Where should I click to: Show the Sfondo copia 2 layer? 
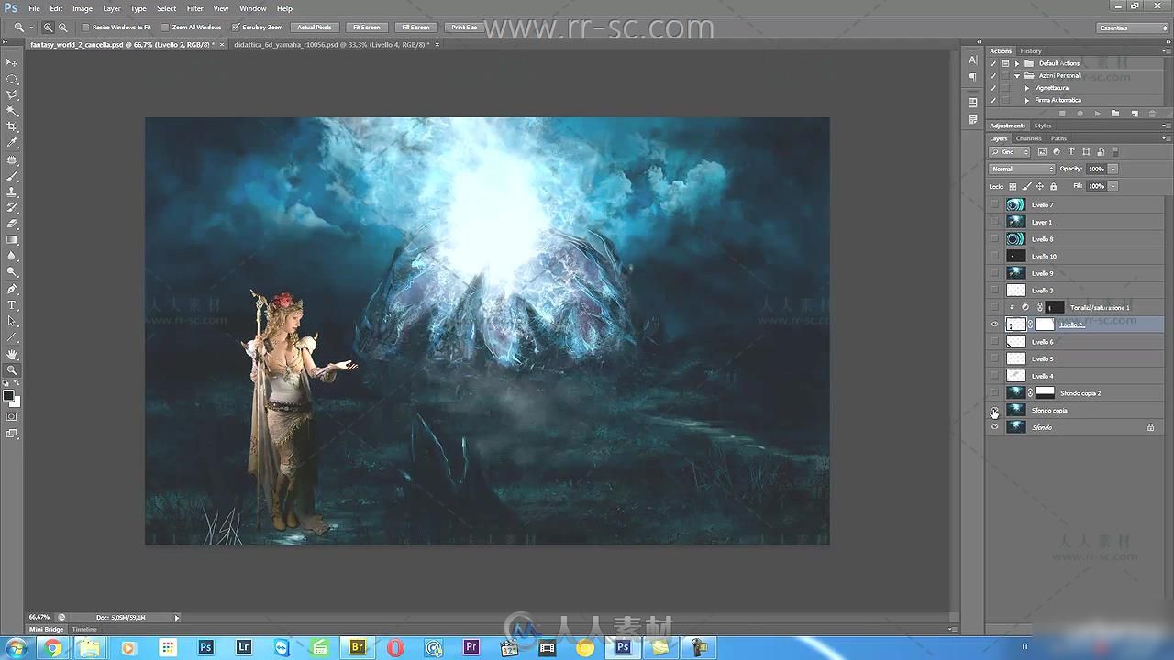point(995,393)
